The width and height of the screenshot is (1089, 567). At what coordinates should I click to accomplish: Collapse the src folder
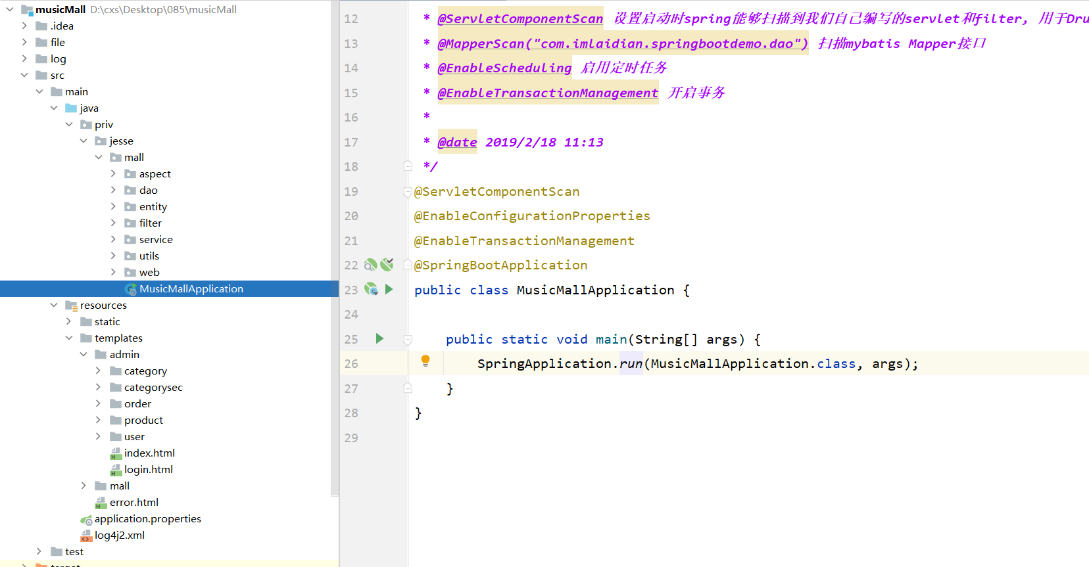point(24,76)
